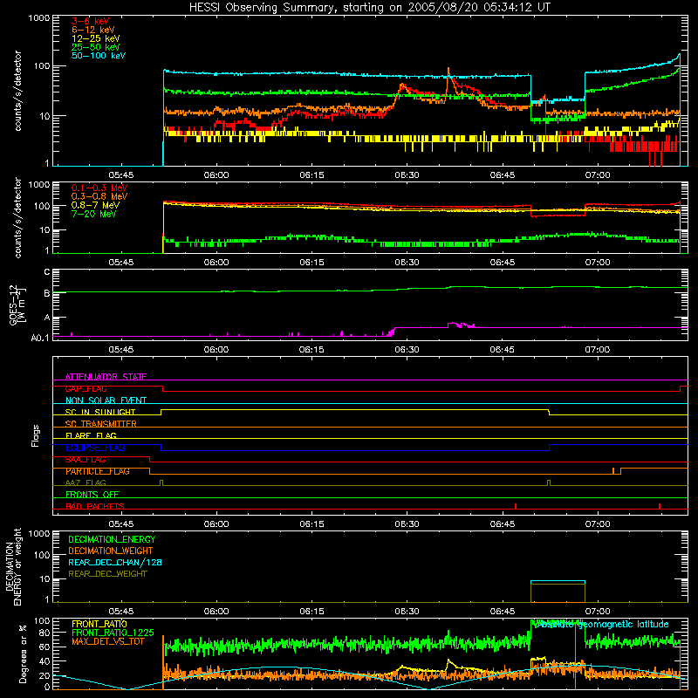The height and width of the screenshot is (698, 698).
Task: Click the 7-20 MeV legend label
Action: click(93, 214)
